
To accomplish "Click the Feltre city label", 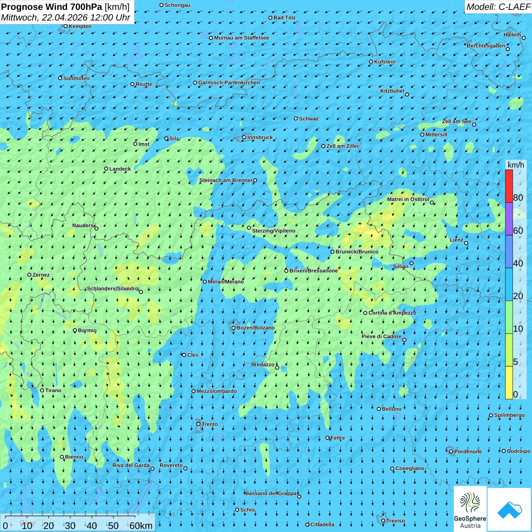I will (x=338, y=438).
